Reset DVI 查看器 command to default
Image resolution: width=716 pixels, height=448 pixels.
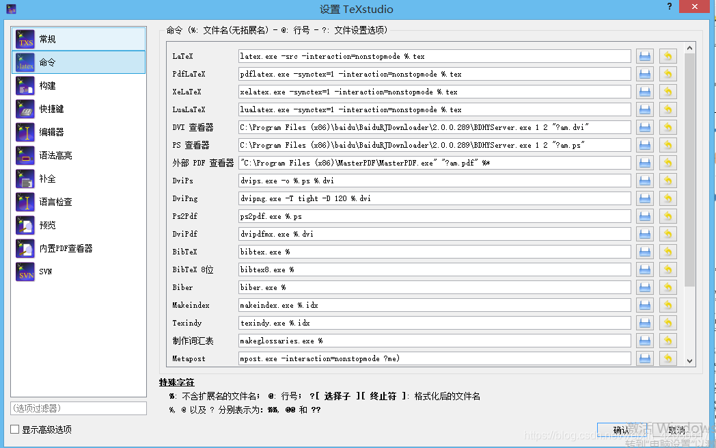point(667,127)
